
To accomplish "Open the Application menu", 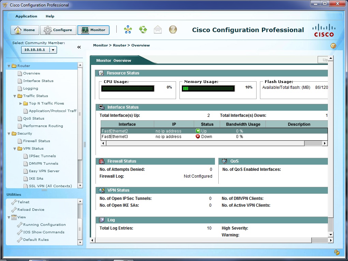I will pos(26,16).
